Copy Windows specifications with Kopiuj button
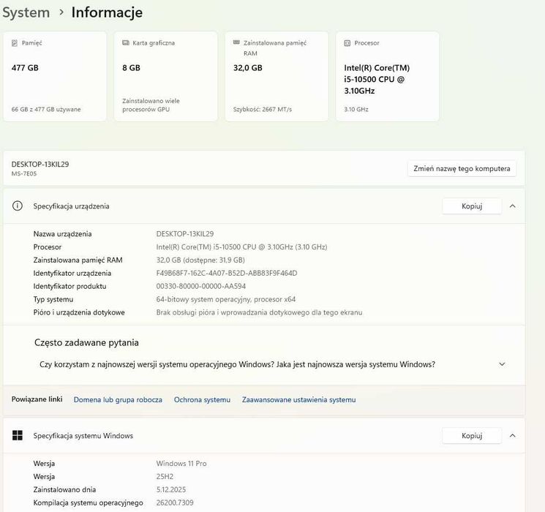Image resolution: width=545 pixels, height=512 pixels. [x=472, y=436]
